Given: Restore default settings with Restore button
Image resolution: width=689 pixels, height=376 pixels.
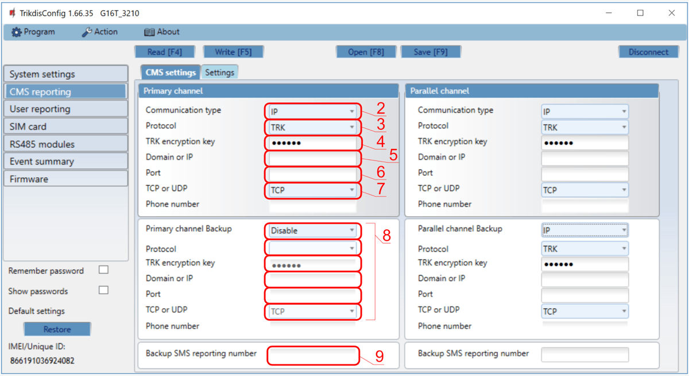Looking at the screenshot, I should (x=57, y=329).
